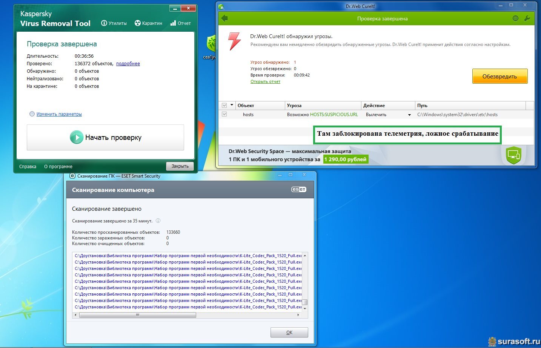Image resolution: width=541 pixels, height=348 pixels.
Task: Open the Карантин section in Kaspersky
Action: click(x=148, y=23)
